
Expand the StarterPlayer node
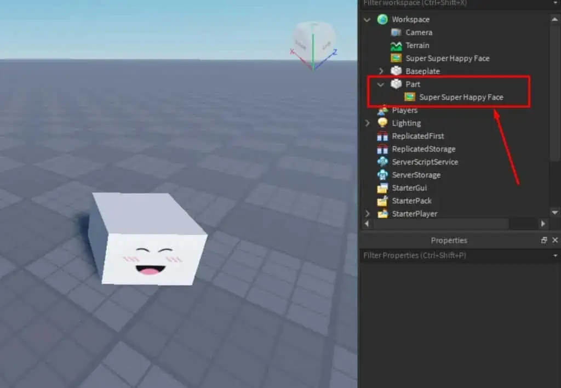tap(367, 214)
